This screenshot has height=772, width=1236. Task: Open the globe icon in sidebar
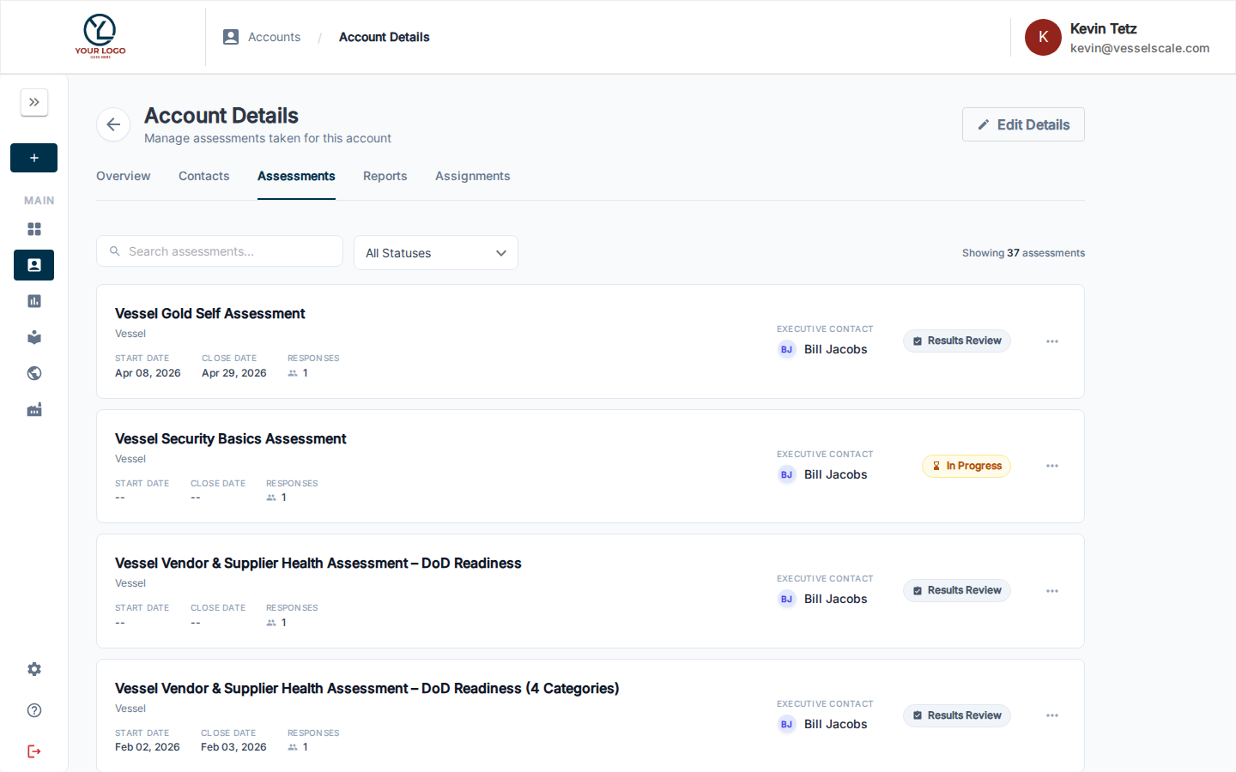[x=34, y=373]
